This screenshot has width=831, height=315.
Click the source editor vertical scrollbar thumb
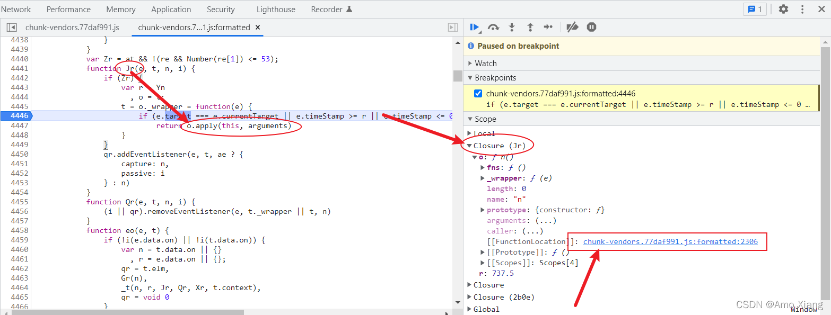458,76
